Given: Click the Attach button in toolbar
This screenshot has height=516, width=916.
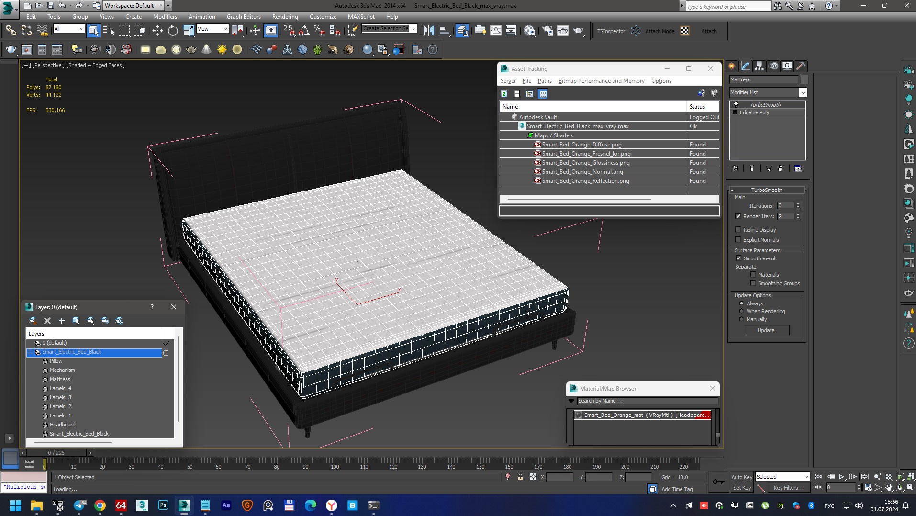Looking at the screenshot, I should [x=709, y=31].
